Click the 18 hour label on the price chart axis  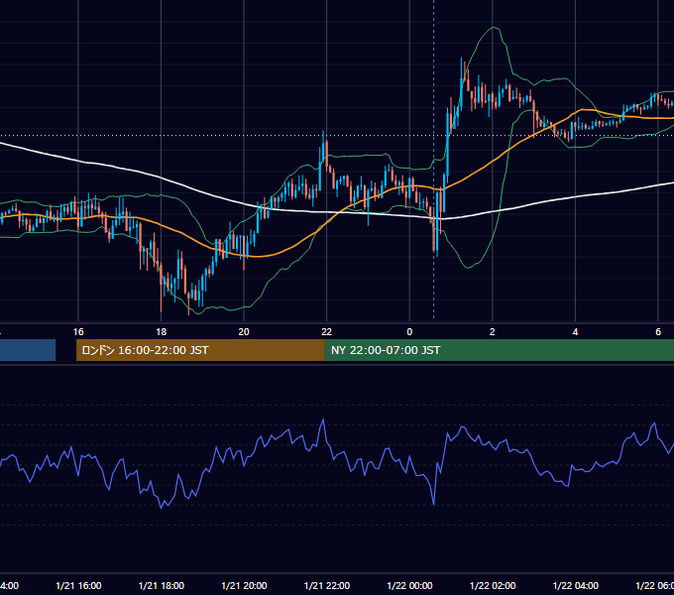[x=162, y=332]
